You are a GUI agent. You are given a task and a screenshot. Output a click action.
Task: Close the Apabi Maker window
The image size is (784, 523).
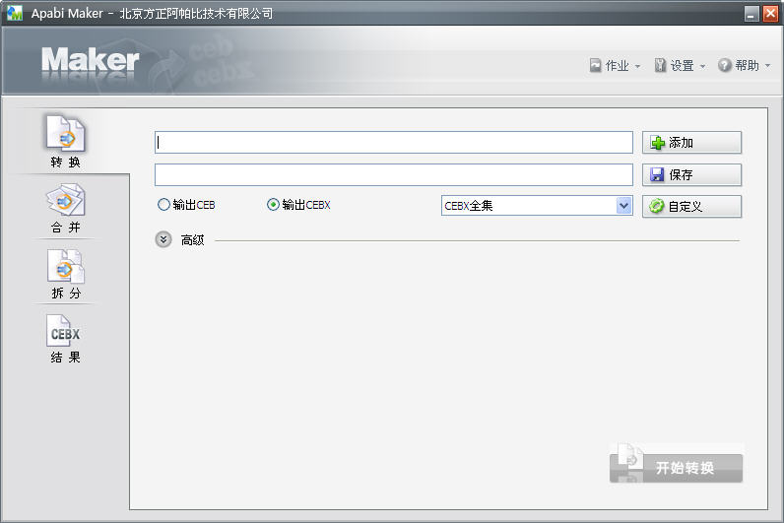770,14
